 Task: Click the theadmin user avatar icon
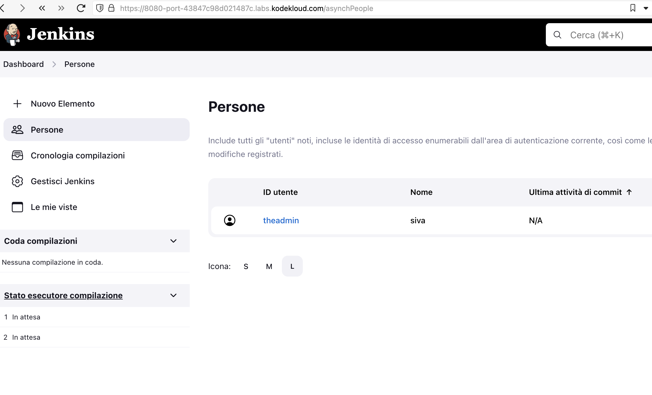(230, 220)
